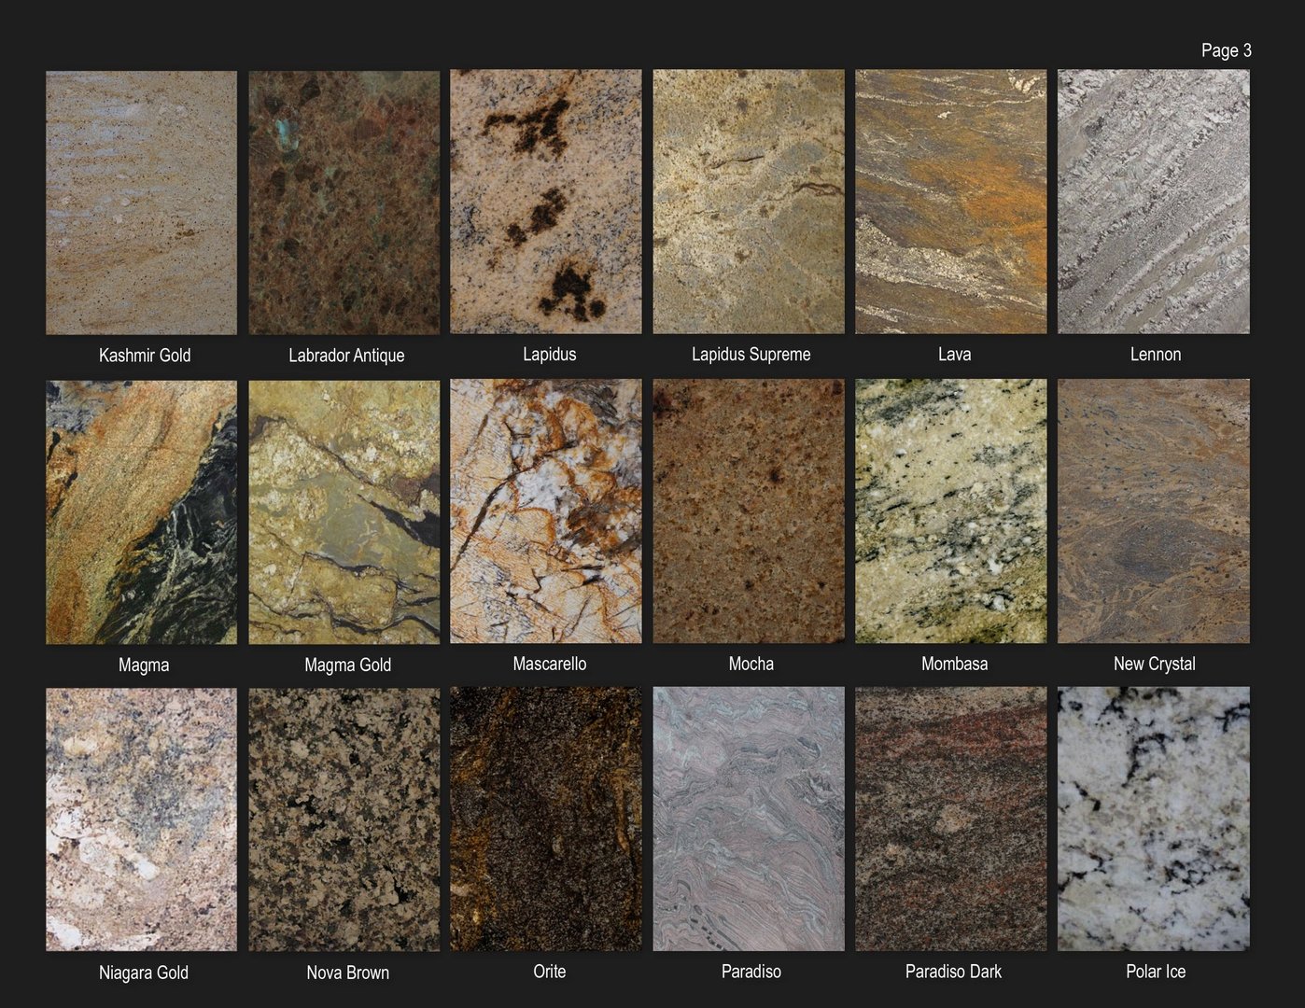Click the 'Mocha' caption text
This screenshot has width=1305, height=1008.
click(751, 665)
